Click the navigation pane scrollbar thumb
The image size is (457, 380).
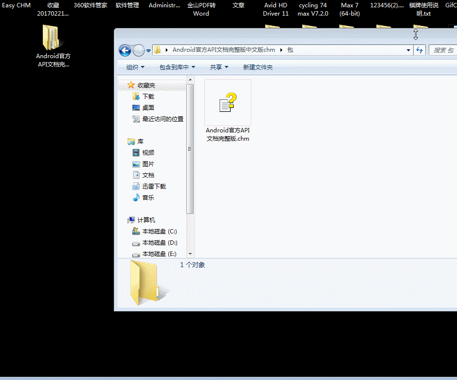tap(190, 149)
